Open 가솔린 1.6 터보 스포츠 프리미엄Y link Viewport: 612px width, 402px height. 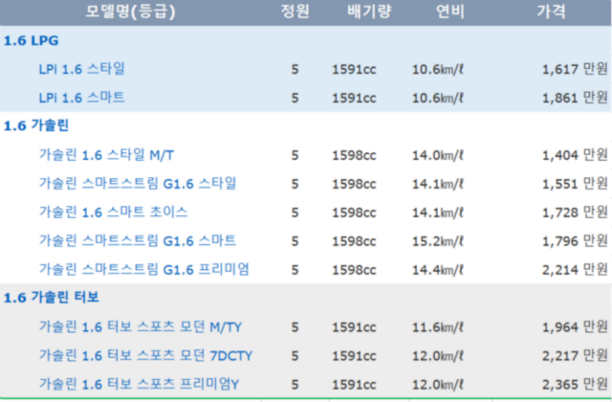point(139,385)
